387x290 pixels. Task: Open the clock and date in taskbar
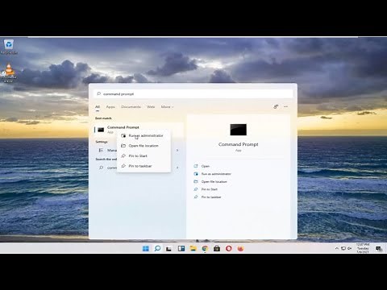363,248
